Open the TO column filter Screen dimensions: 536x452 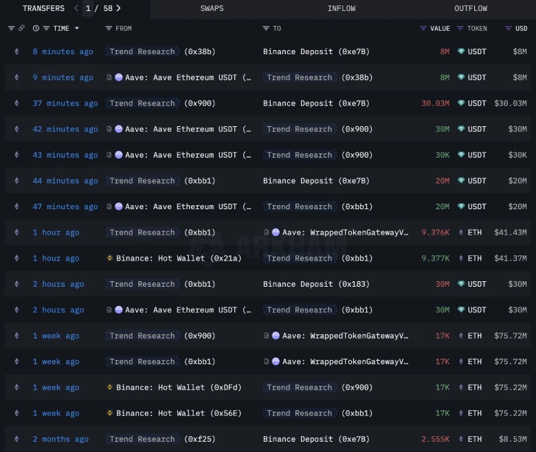pos(266,28)
